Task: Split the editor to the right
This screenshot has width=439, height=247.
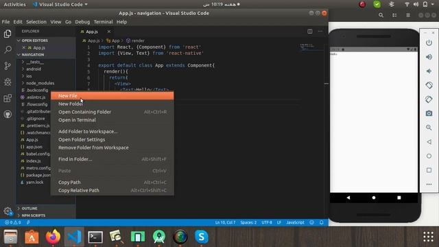Action: [x=309, y=32]
